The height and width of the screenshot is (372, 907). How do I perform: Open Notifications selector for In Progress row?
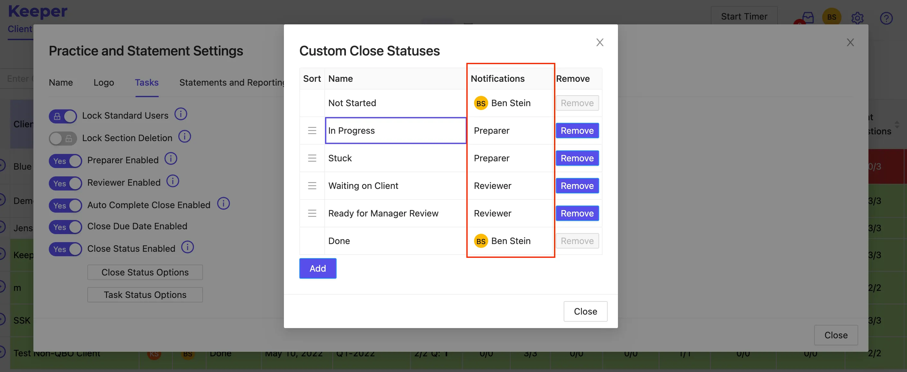[510, 131]
